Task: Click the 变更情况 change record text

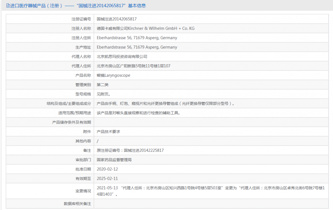Action: [211, 191]
